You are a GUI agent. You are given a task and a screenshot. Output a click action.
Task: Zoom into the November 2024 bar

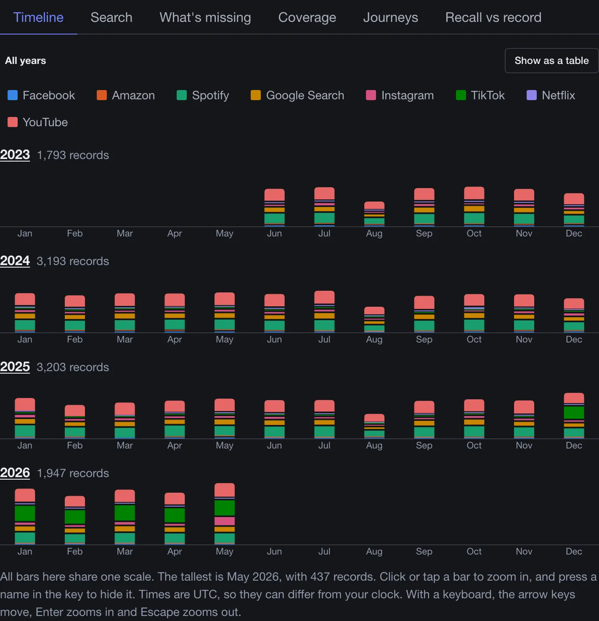tap(524, 313)
